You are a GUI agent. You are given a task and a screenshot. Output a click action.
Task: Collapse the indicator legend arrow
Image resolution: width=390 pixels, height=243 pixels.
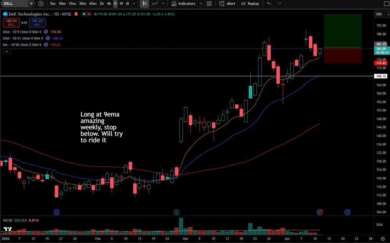(x=6, y=51)
